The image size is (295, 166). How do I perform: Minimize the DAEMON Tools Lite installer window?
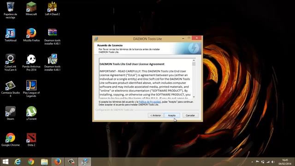pyautogui.click(x=183, y=38)
